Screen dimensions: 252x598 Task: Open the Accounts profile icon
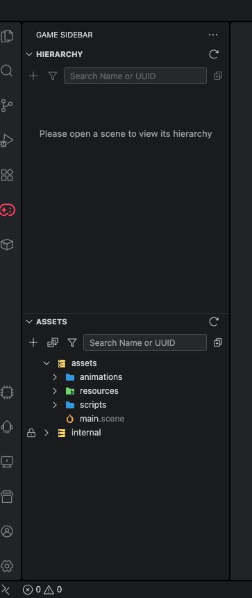[7, 531]
